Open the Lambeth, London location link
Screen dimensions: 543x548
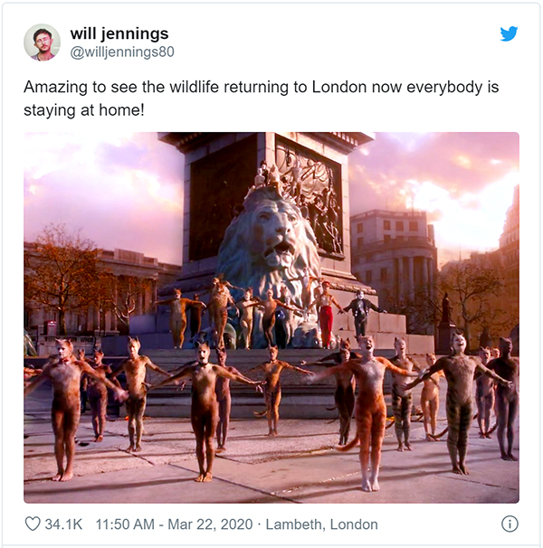[321, 524]
